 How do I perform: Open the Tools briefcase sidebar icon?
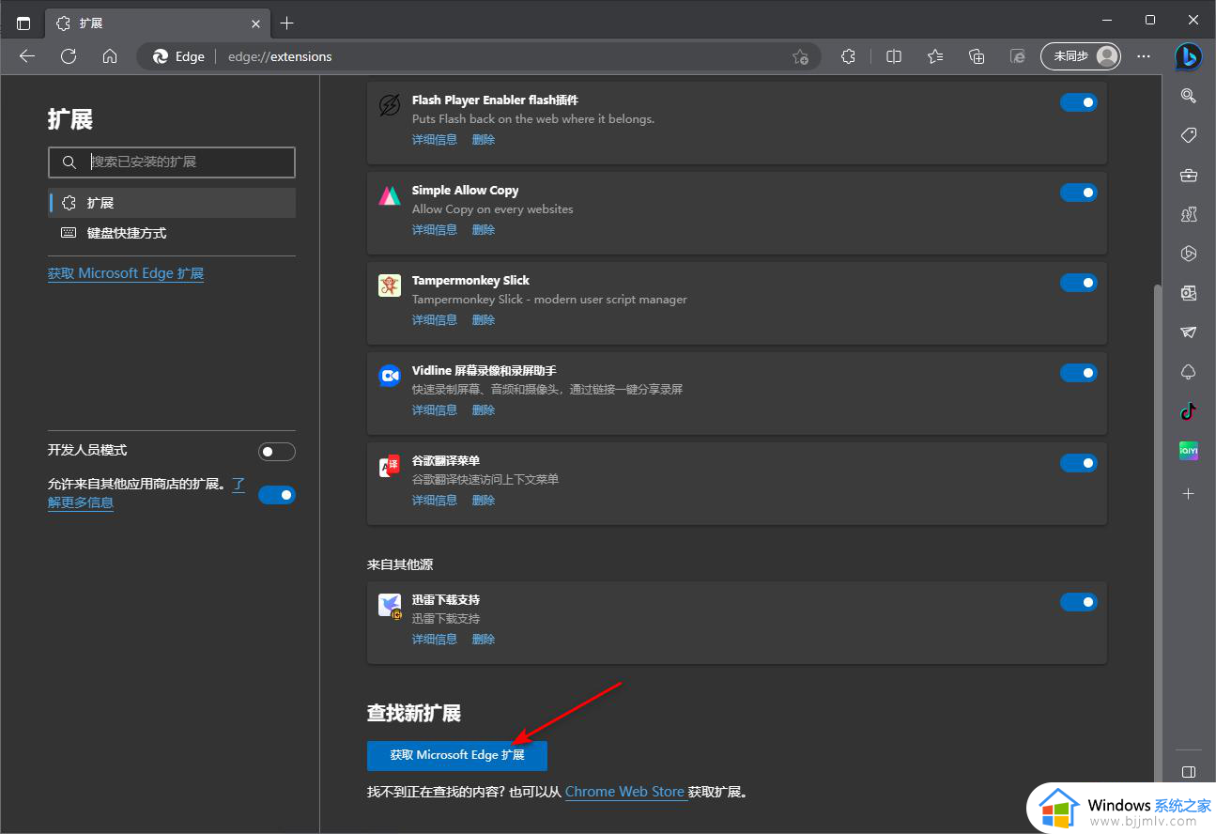1189,175
